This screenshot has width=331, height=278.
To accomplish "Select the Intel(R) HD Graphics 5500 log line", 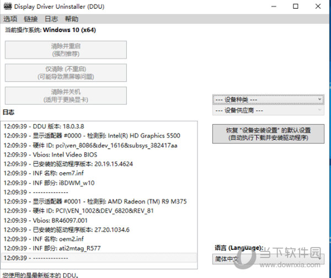I will (x=99, y=136).
